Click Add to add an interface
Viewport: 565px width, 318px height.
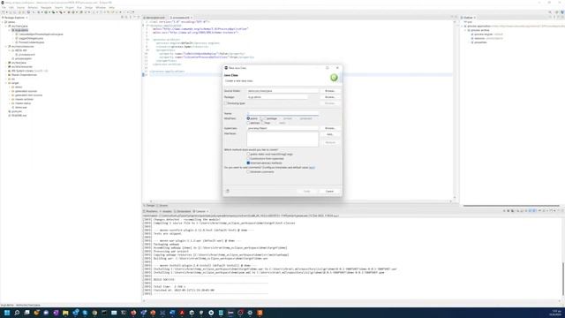[329, 134]
